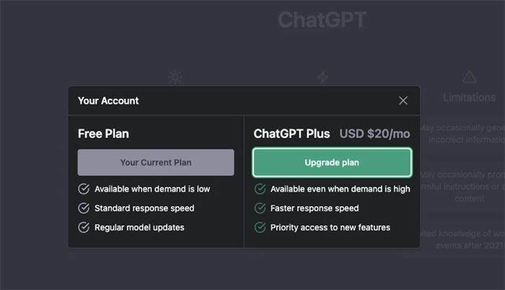Click the ChatGPT title at the top

[x=322, y=19]
